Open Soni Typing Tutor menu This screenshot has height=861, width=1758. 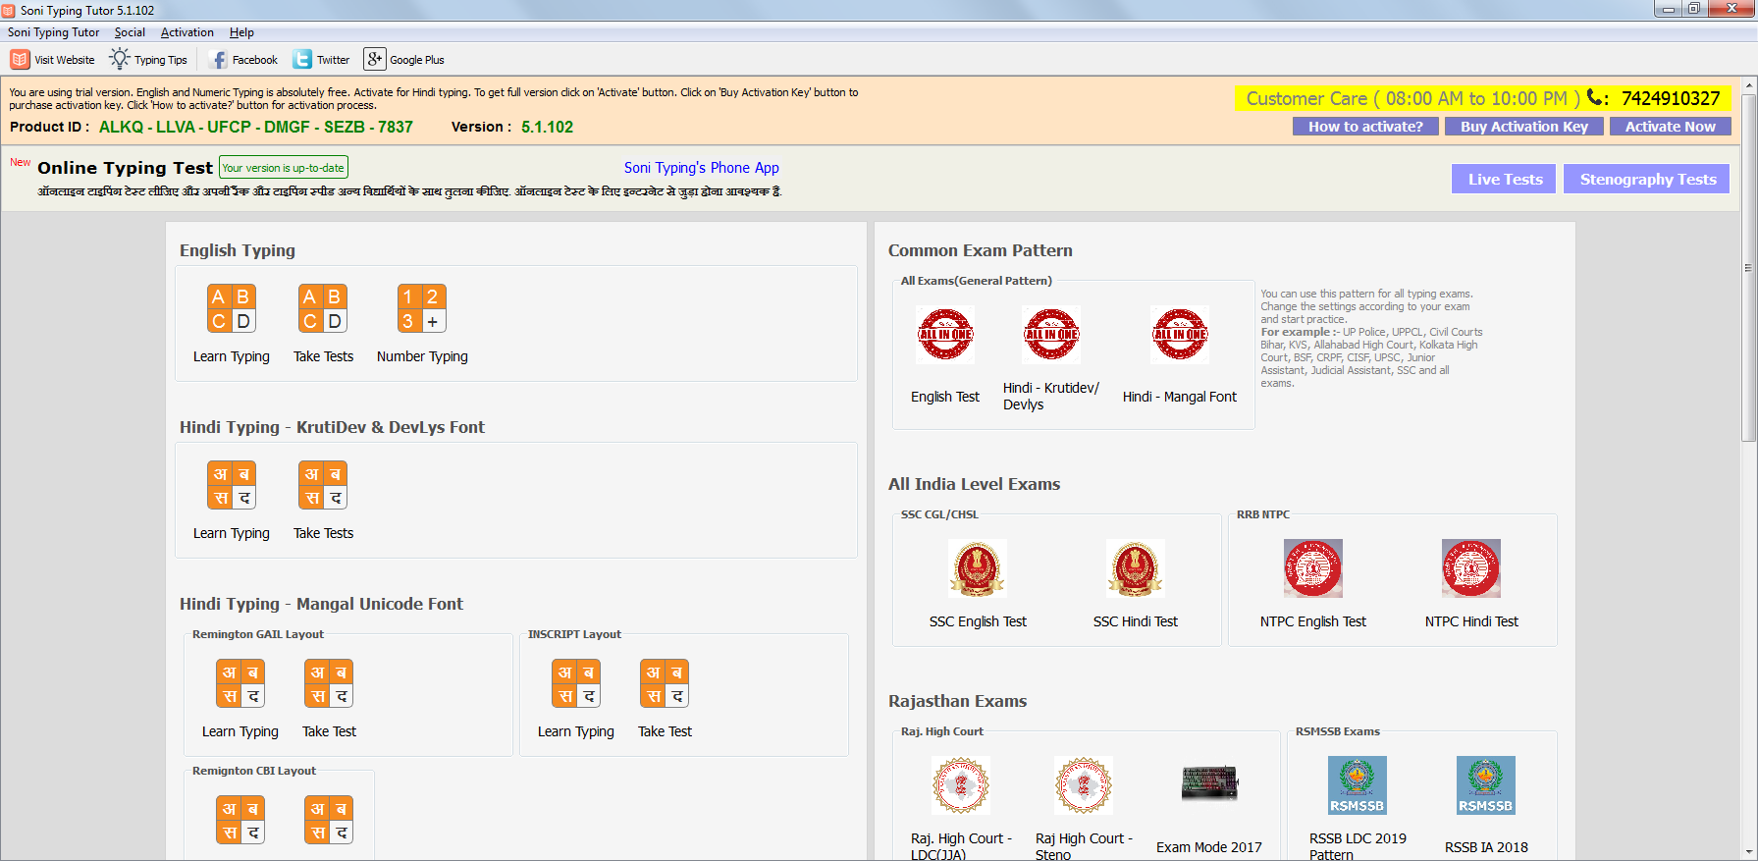click(x=53, y=32)
